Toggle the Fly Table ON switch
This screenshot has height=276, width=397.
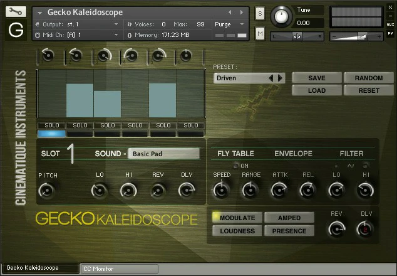(235, 166)
